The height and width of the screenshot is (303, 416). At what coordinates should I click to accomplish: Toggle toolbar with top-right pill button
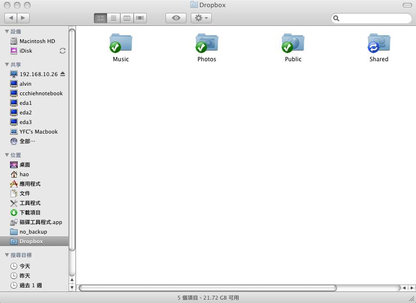coord(407,5)
